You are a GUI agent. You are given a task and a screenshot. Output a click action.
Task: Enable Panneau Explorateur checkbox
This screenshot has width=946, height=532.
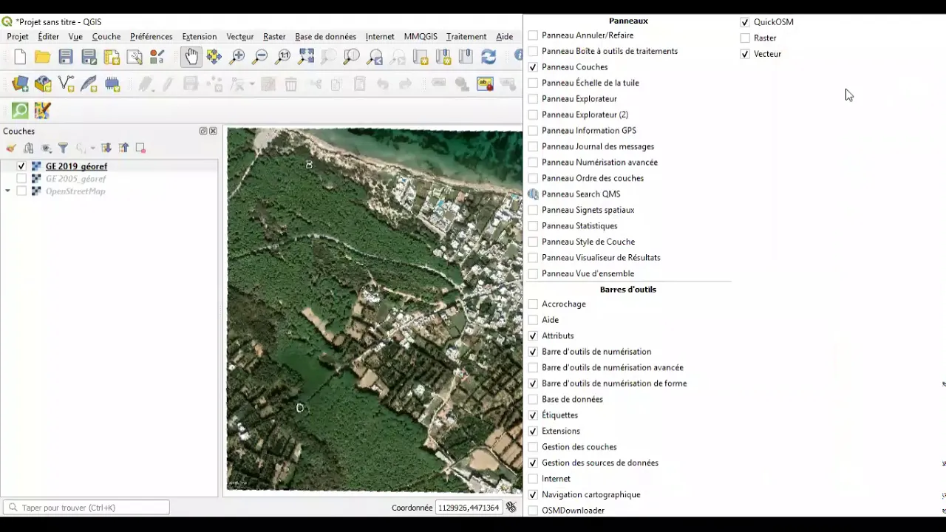[x=533, y=99]
